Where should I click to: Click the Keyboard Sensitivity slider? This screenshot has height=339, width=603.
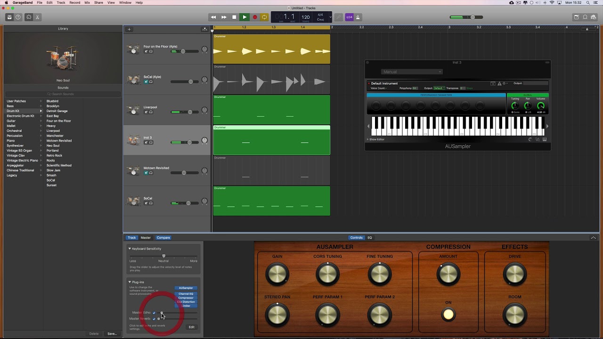(163, 256)
